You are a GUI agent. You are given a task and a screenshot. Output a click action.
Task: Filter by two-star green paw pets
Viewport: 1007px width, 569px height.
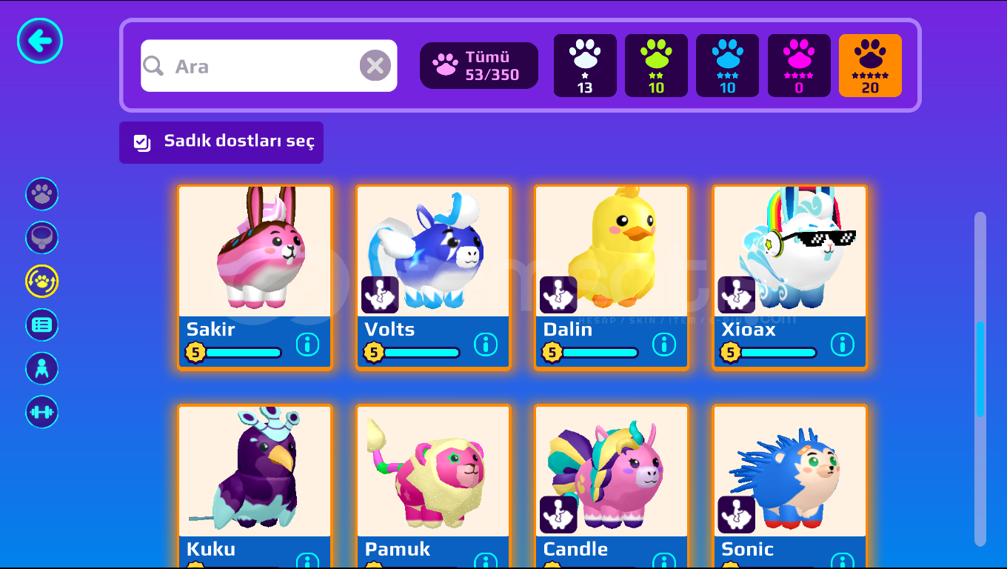pyautogui.click(x=656, y=65)
